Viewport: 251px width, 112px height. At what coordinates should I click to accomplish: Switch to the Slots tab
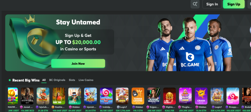pyautogui.click(x=72, y=80)
